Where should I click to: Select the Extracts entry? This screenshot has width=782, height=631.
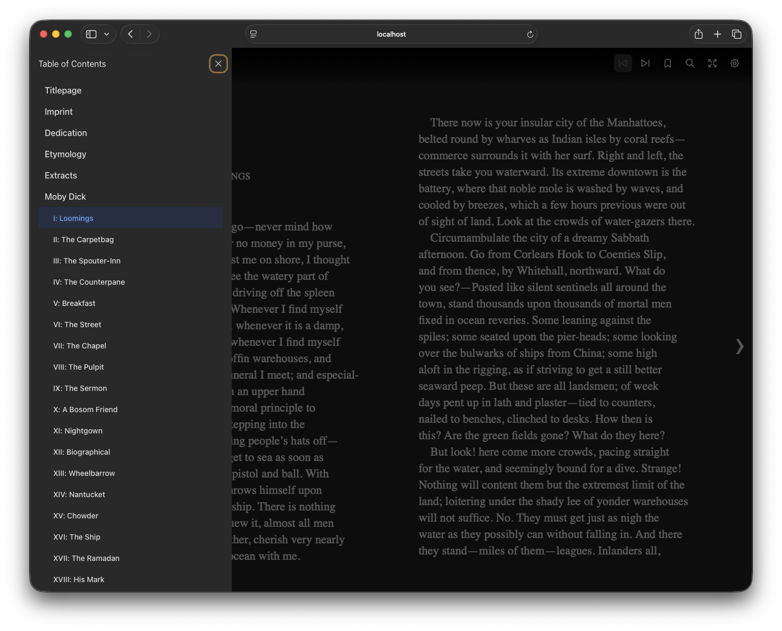61,175
